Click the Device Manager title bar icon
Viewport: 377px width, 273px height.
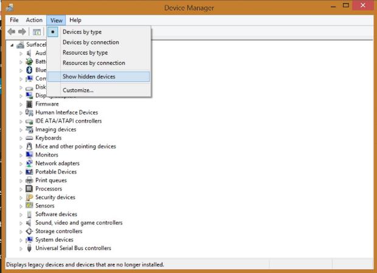coord(10,7)
